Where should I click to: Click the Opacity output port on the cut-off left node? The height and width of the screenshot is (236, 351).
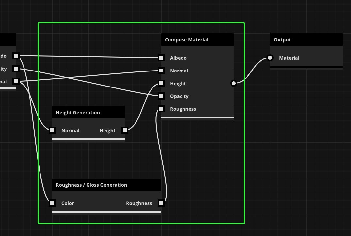click(16, 69)
